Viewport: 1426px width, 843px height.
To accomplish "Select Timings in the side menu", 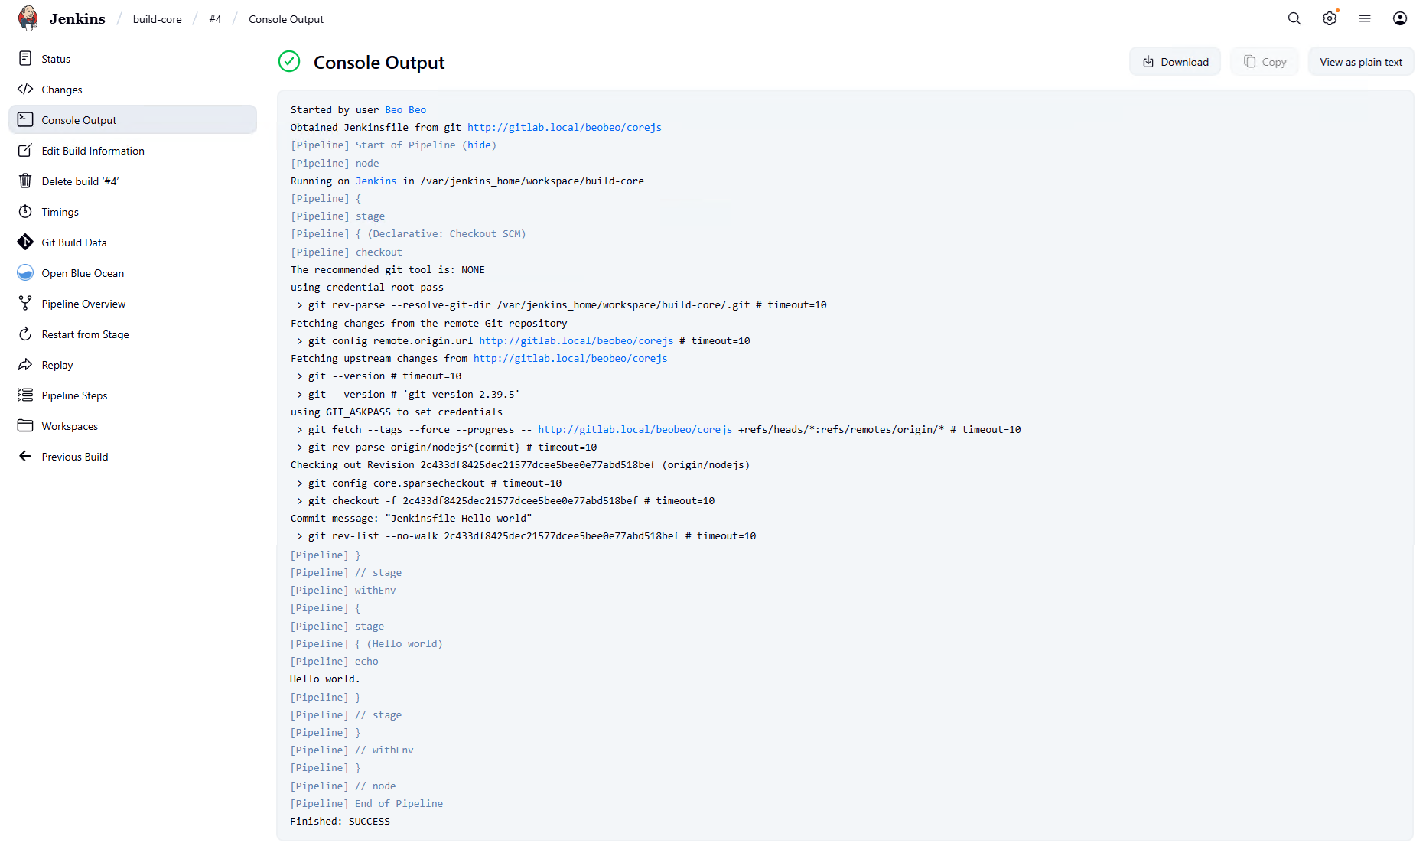I will point(60,212).
